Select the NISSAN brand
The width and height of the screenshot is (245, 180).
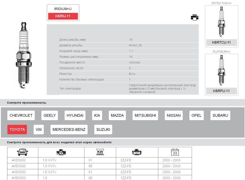(x=174, y=115)
